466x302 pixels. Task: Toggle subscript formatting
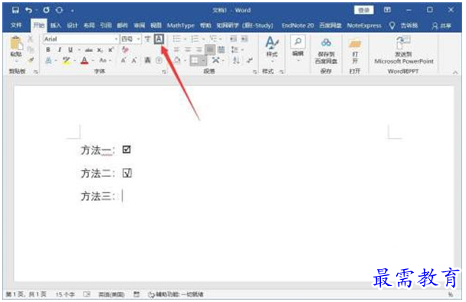[x=100, y=50]
